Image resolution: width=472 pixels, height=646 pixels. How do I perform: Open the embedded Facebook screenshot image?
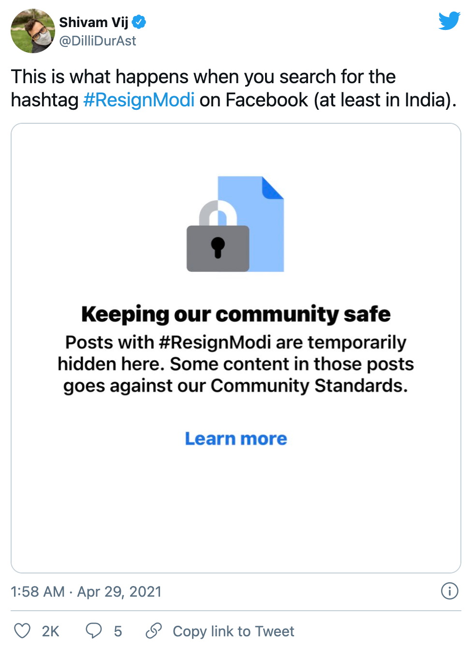point(236,348)
